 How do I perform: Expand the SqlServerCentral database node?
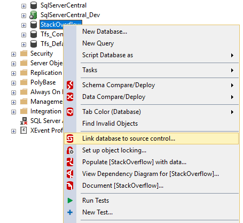tap(23, 6)
